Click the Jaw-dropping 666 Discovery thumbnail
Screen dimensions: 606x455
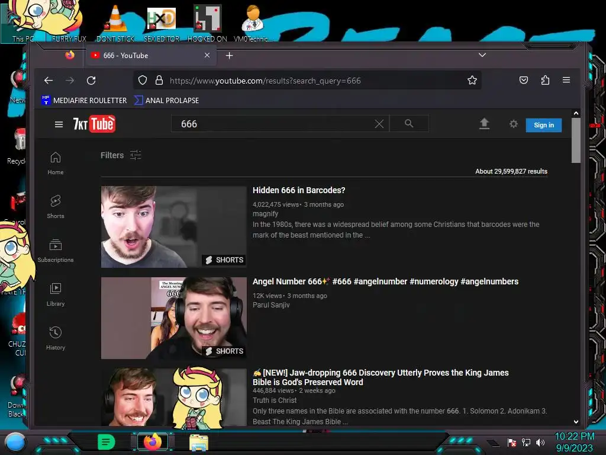pyautogui.click(x=173, y=397)
